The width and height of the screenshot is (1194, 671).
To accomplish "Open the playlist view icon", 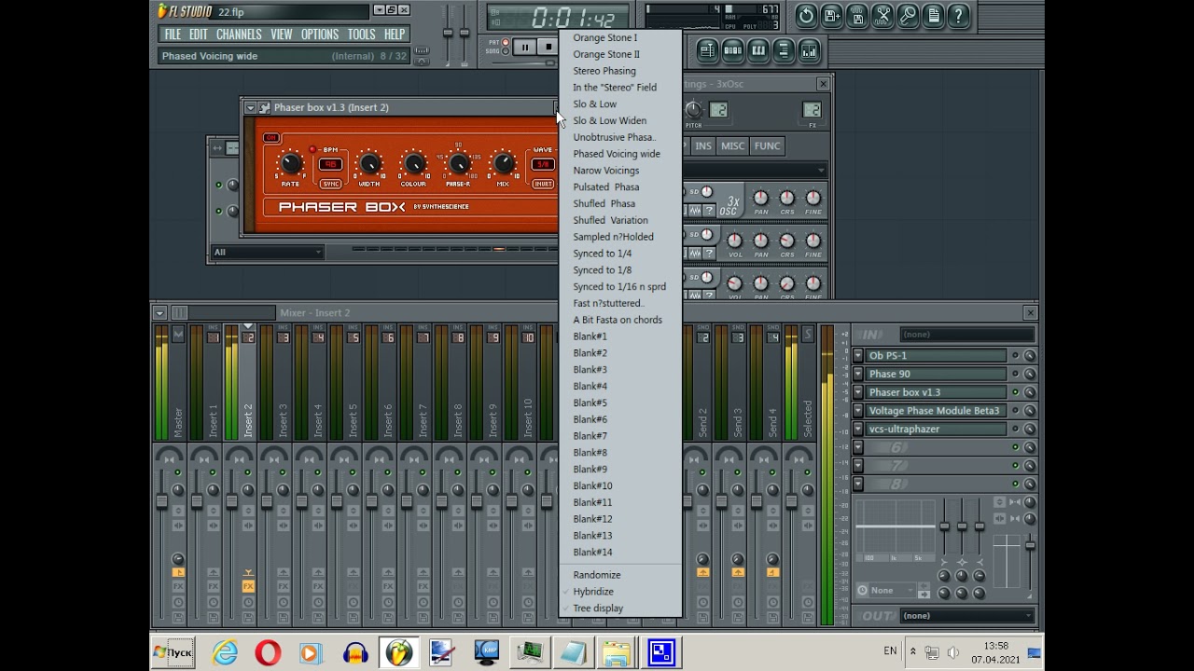I will coord(707,50).
